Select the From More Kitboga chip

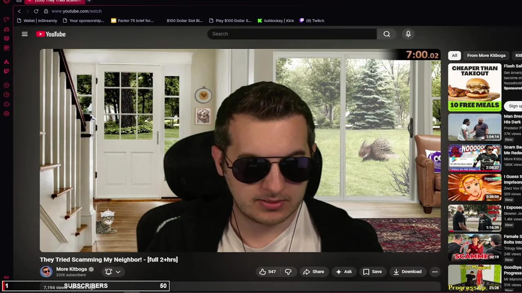tap(486, 55)
